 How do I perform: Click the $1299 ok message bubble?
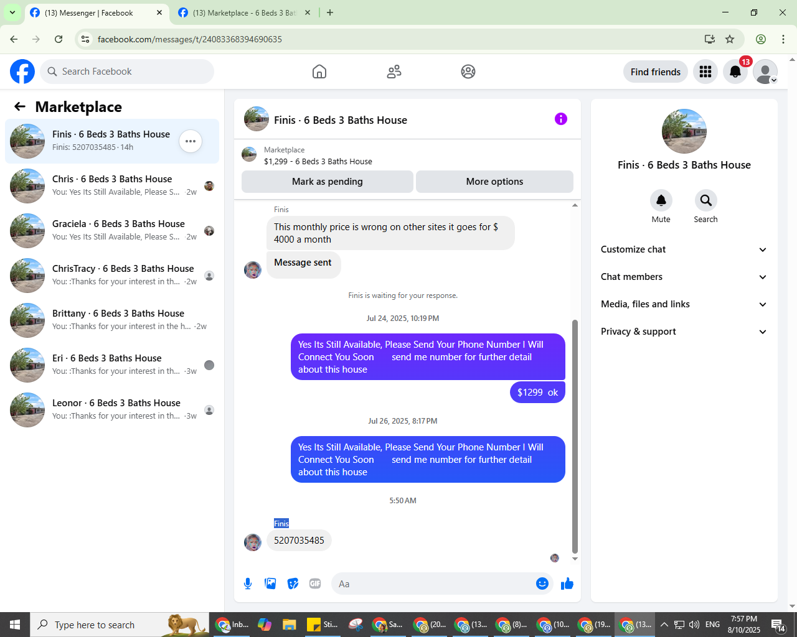pos(537,392)
